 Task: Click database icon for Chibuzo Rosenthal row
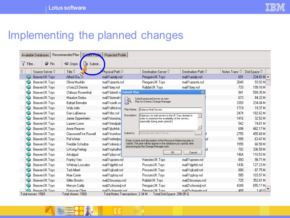(28, 92)
